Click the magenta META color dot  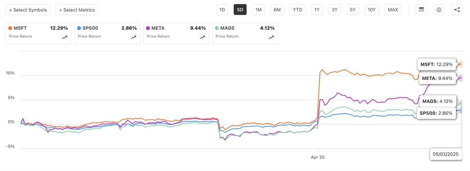click(x=148, y=28)
